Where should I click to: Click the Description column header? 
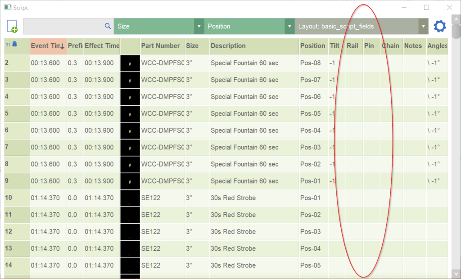228,46
